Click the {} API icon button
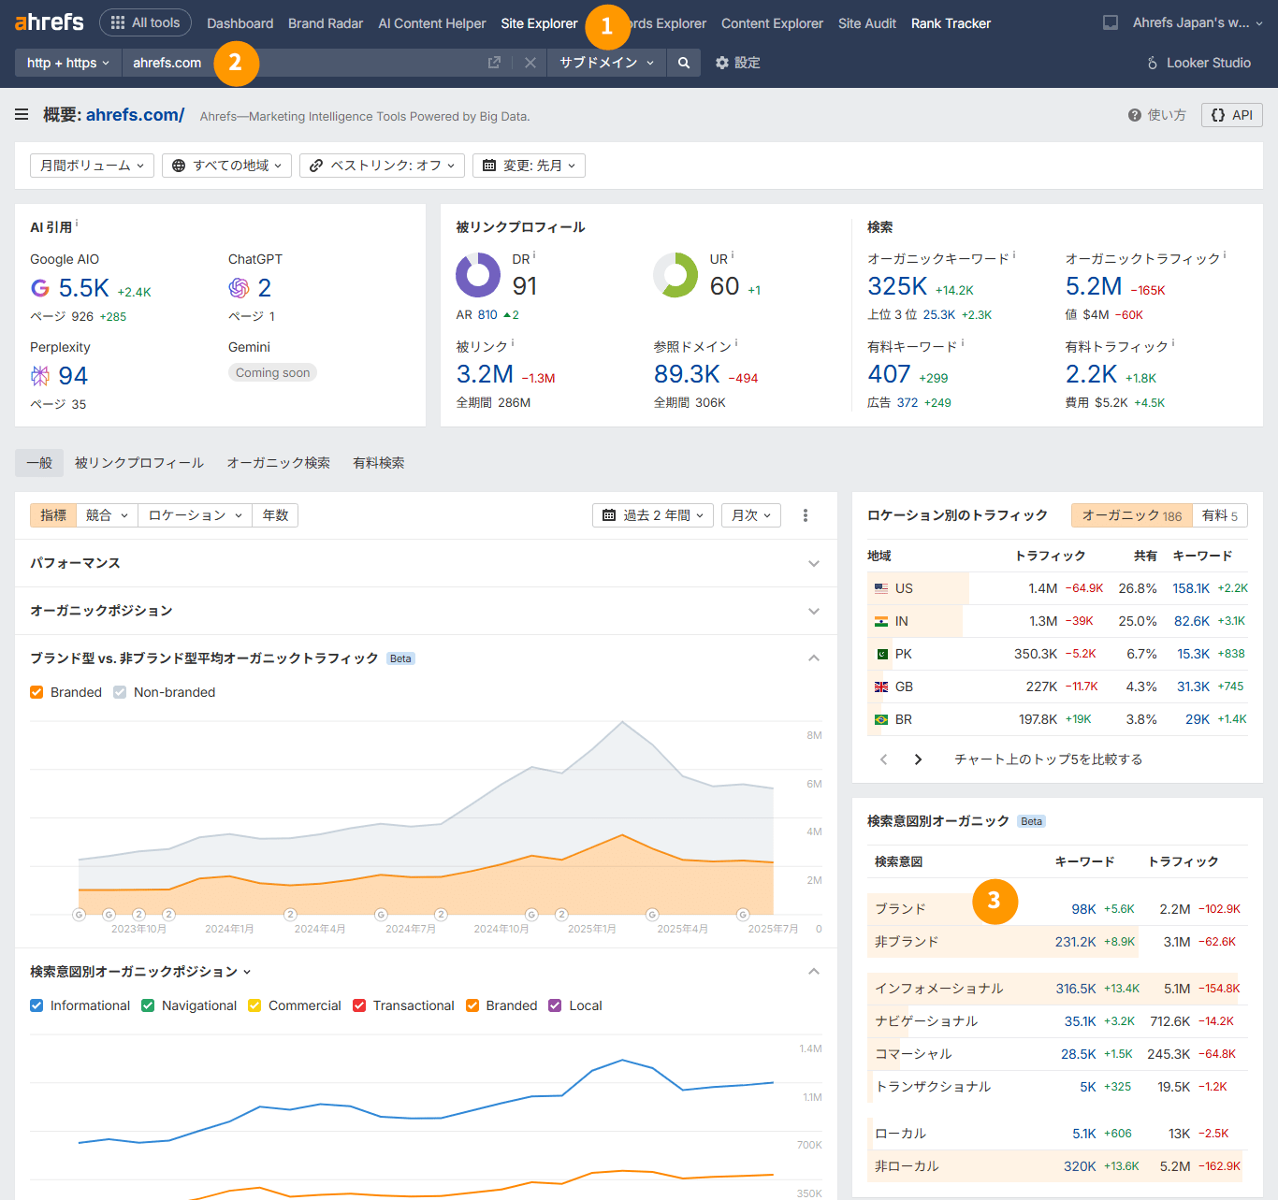Screen dimensions: 1278x1200 (x=1231, y=114)
